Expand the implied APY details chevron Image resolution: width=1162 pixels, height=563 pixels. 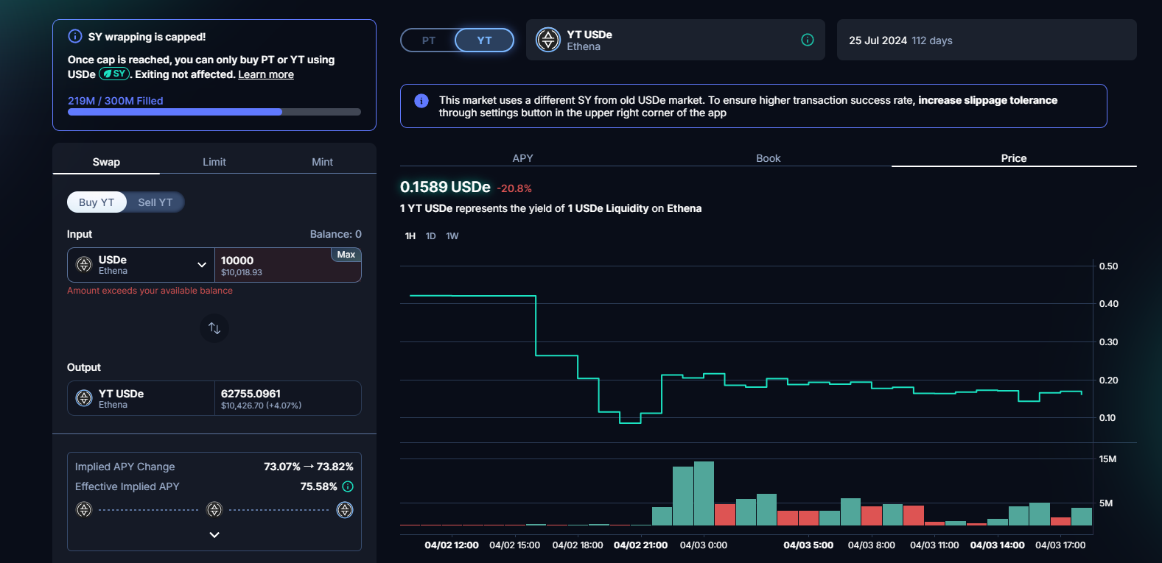[214, 535]
